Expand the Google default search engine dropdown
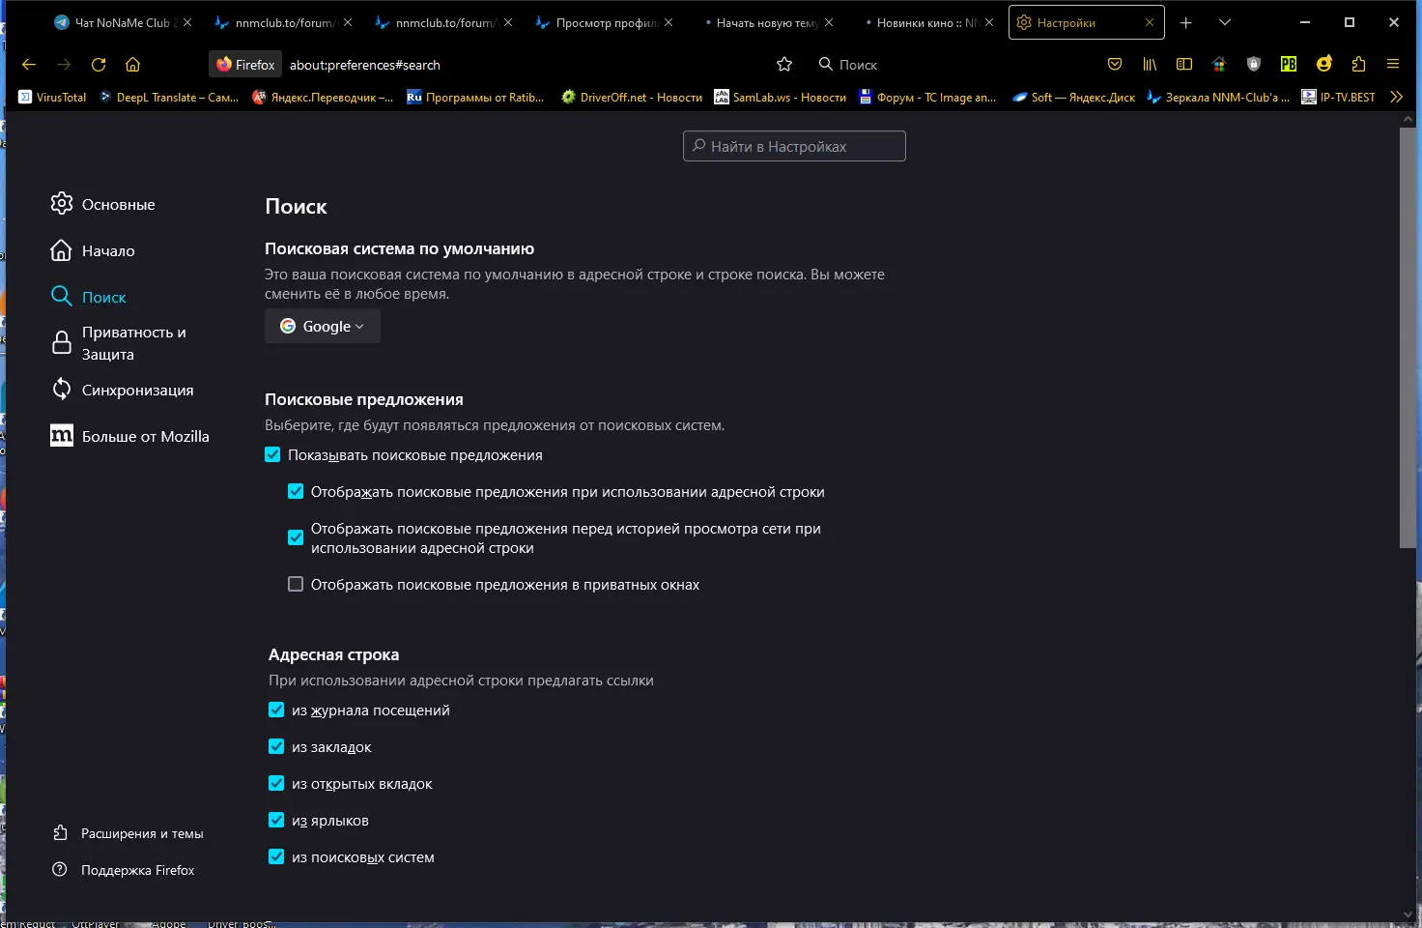This screenshot has height=928, width=1422. point(323,327)
